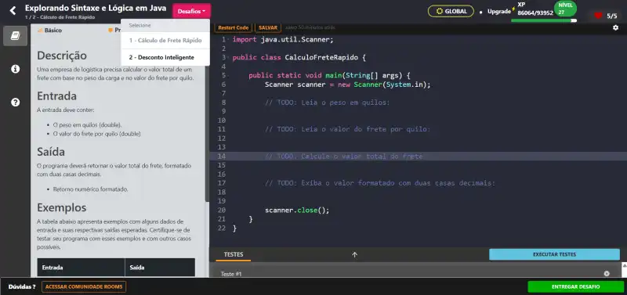Switch to the TESTES tab
627x295 pixels.
point(234,254)
